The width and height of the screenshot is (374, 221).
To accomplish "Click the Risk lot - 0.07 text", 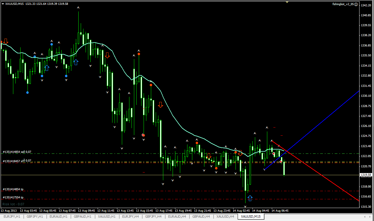I will 13,204.
